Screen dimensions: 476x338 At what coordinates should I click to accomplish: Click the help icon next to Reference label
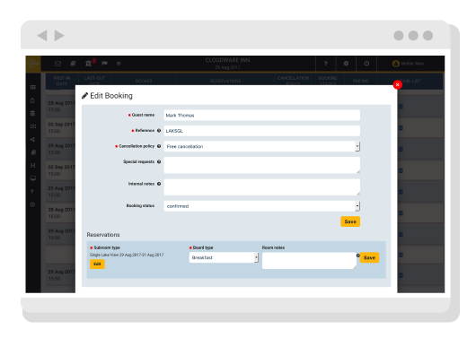click(159, 131)
